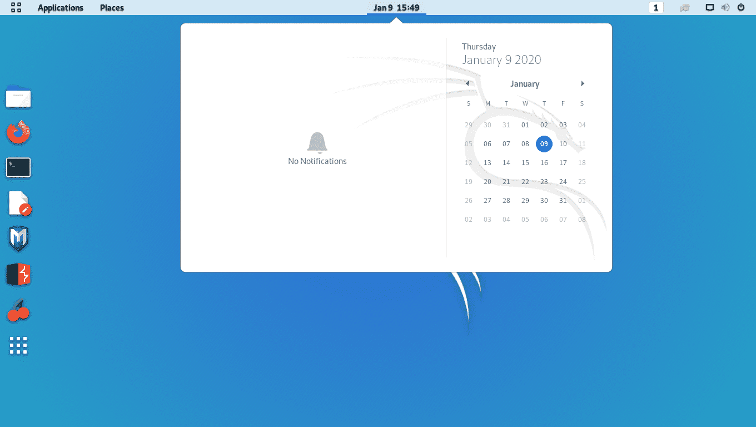The width and height of the screenshot is (756, 427).
Task: Go back to December using the left arrow
Action: pyautogui.click(x=467, y=83)
